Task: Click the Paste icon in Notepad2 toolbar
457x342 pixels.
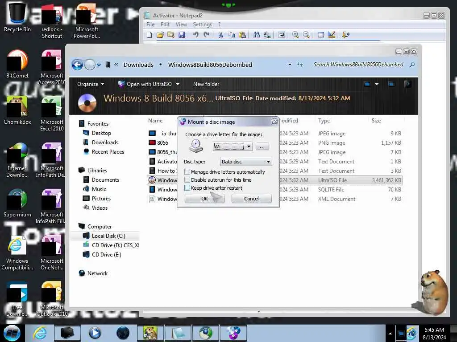Action: pos(242,35)
